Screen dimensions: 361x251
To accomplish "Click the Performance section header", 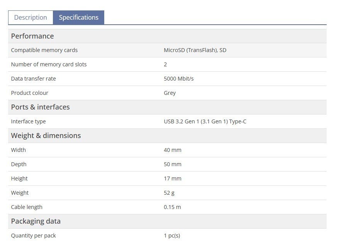I will click(32, 36).
